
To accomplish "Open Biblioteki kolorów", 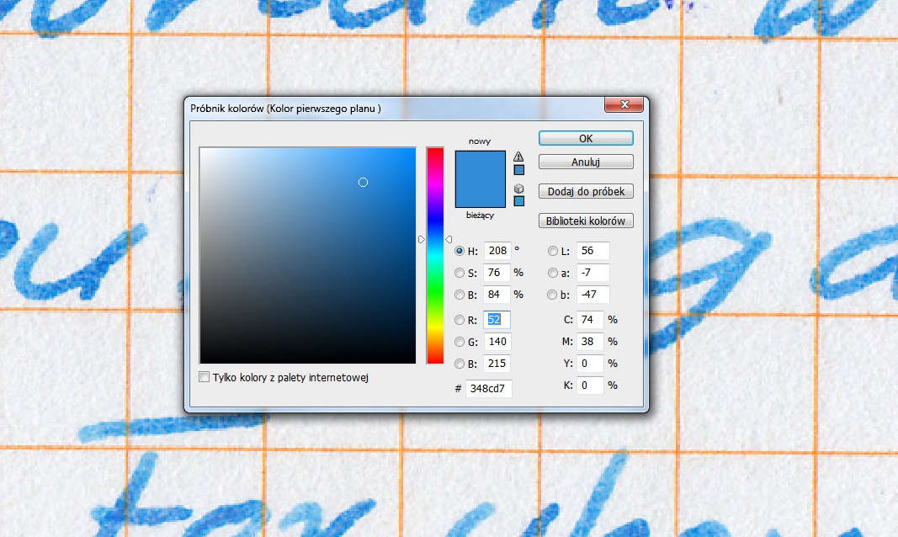I will 585,221.
